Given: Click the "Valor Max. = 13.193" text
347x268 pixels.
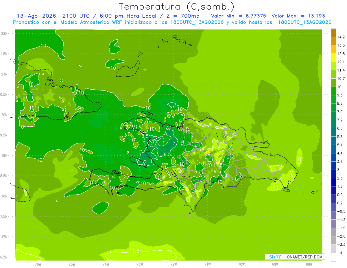Looking at the screenshot, I should point(298,16).
